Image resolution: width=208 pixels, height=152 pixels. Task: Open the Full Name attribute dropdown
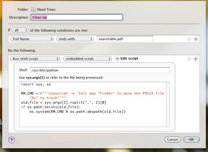coord(32,39)
